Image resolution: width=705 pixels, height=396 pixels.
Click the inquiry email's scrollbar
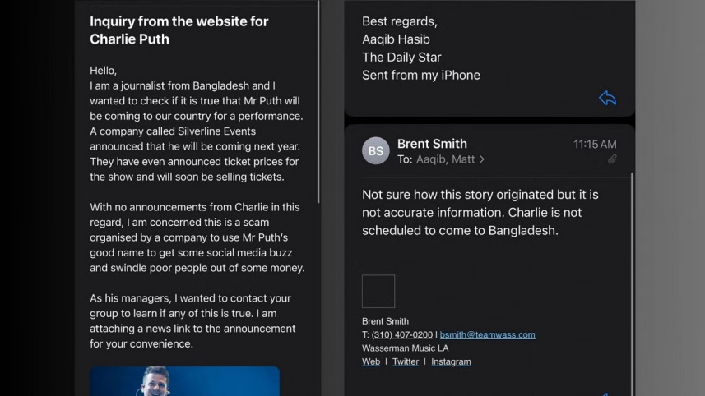click(318, 103)
